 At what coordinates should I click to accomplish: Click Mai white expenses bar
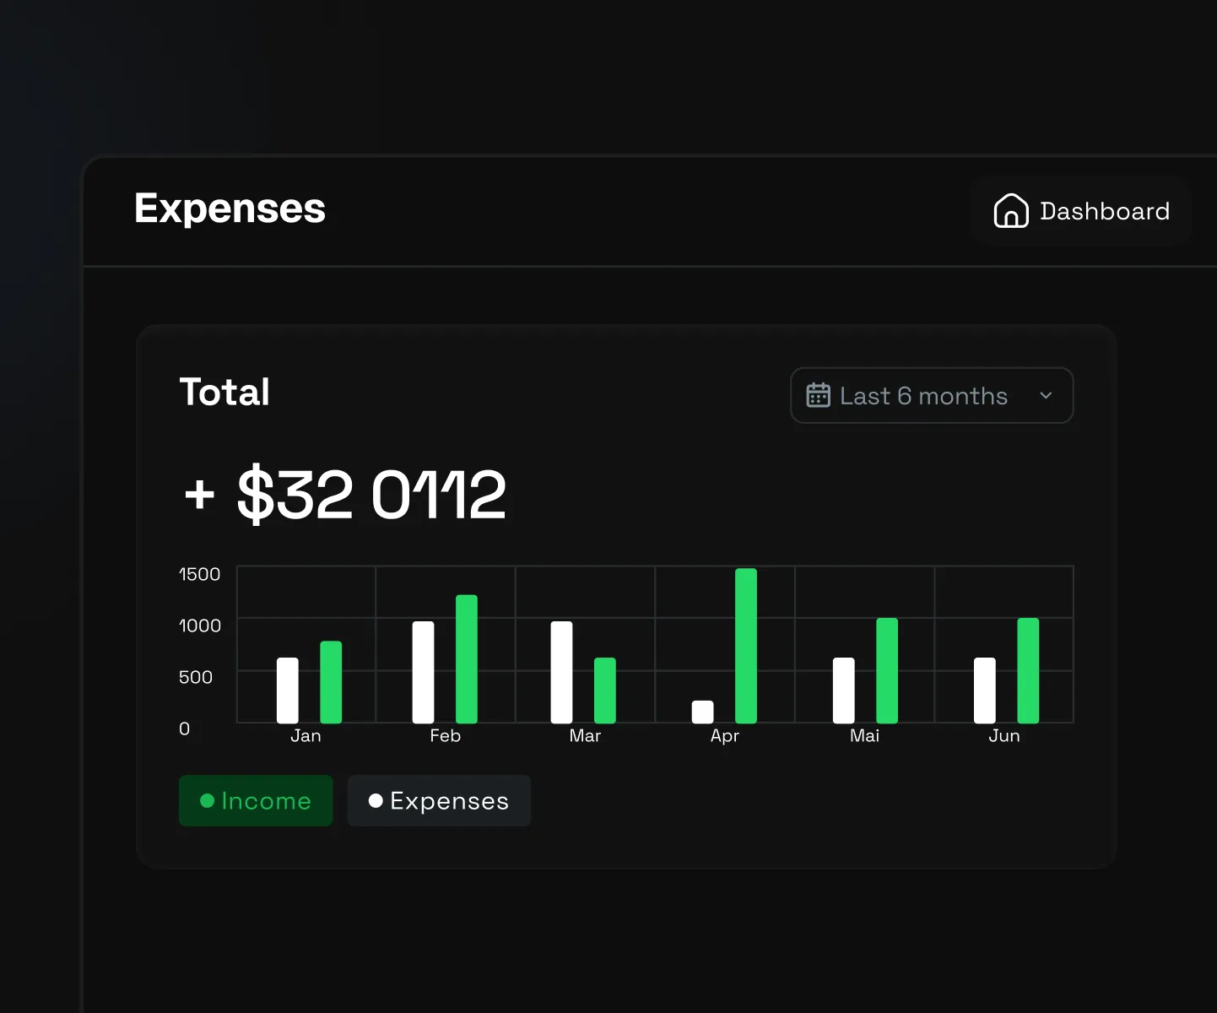coord(844,691)
